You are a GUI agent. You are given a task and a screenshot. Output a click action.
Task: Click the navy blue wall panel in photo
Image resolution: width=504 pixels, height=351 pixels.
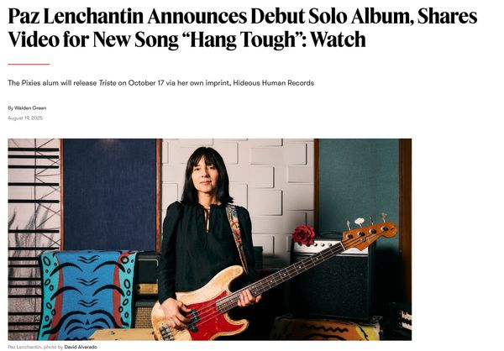coord(109,195)
